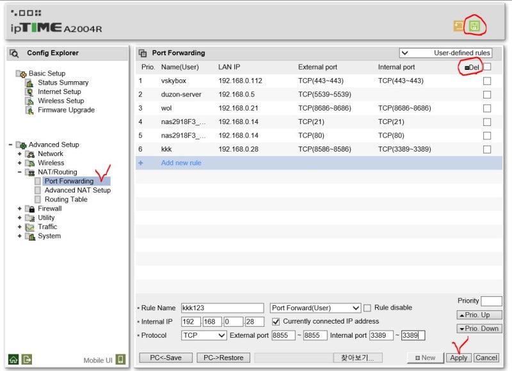Click the Apply button
Image resolution: width=512 pixels, height=371 pixels.
[x=458, y=358]
